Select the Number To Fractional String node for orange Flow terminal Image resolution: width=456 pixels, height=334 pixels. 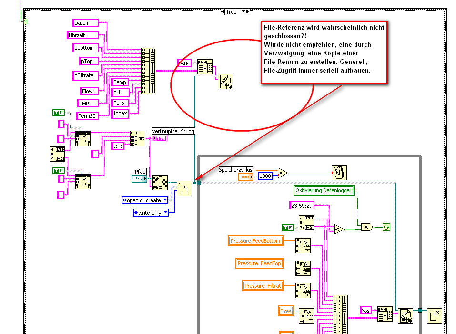[x=306, y=316]
